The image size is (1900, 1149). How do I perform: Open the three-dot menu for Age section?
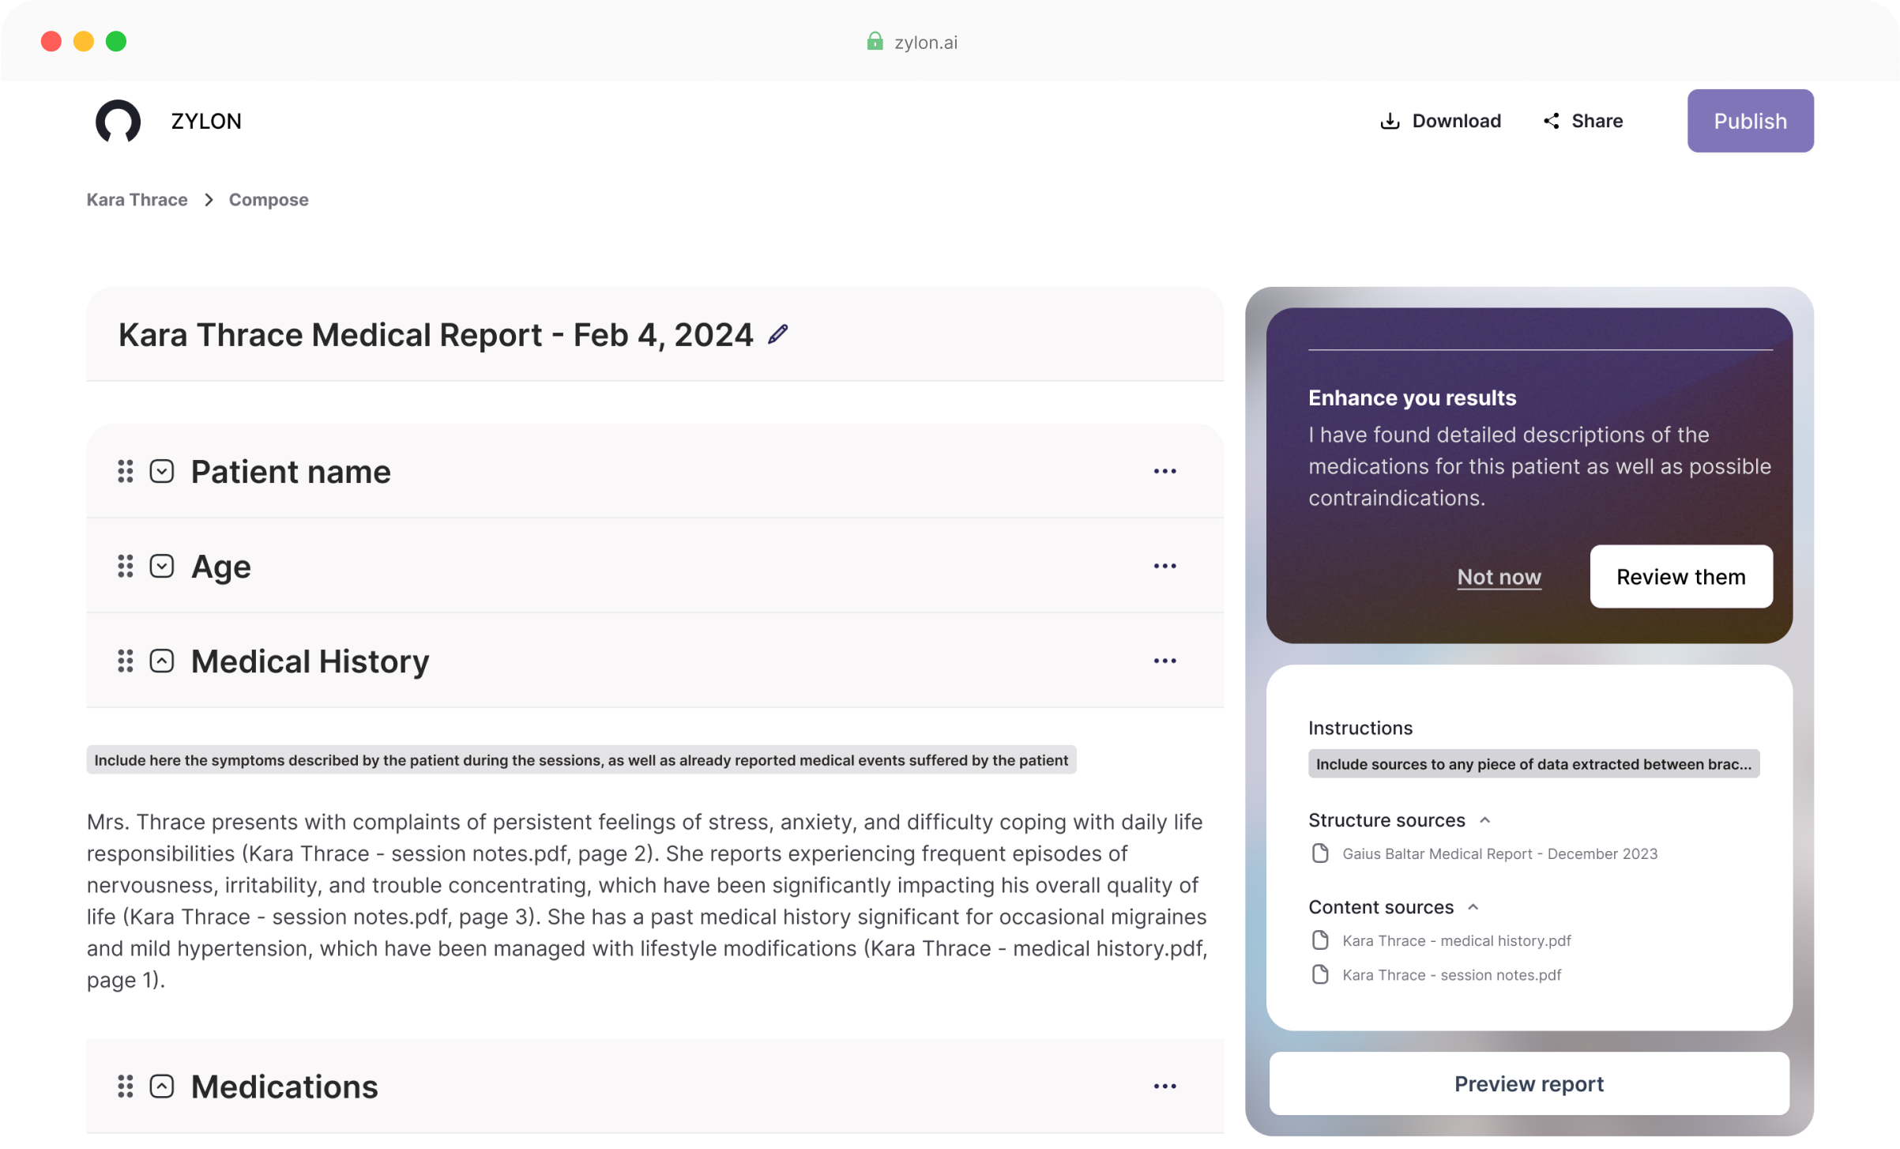[1164, 566]
